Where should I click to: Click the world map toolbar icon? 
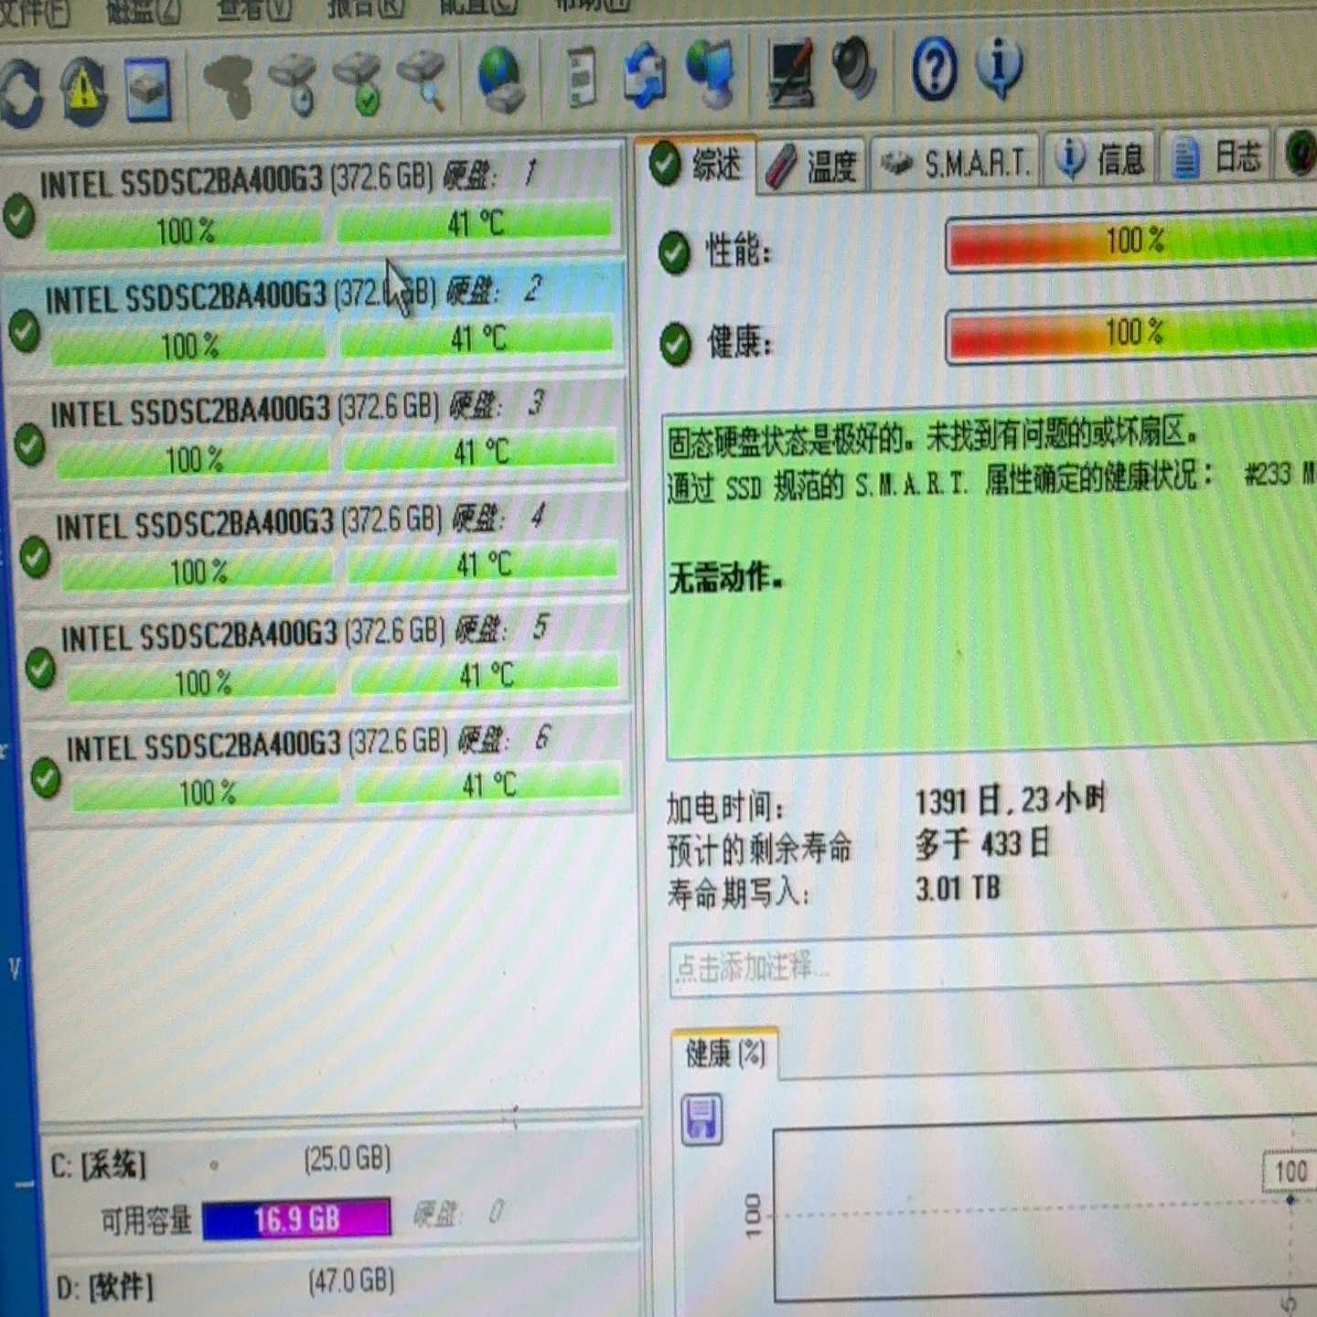coord(229,86)
